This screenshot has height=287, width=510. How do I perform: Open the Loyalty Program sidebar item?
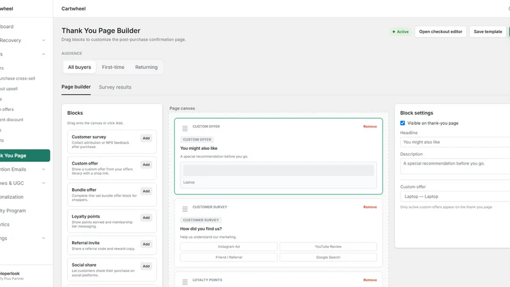click(13, 210)
